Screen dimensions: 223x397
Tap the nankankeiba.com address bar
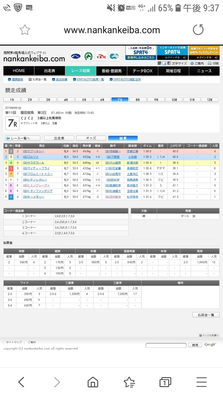click(112, 30)
